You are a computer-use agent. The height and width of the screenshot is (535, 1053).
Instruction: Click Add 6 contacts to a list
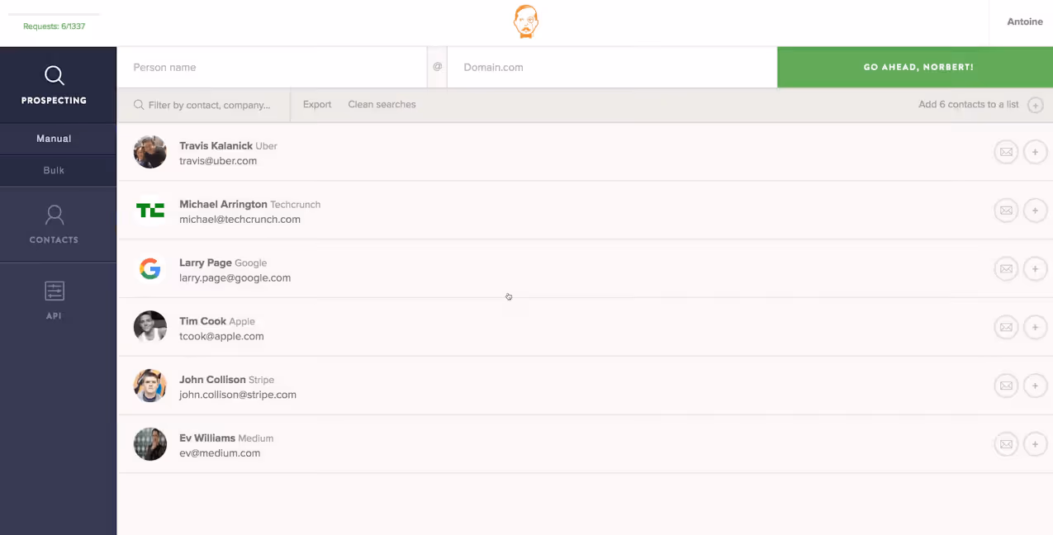[x=969, y=105]
